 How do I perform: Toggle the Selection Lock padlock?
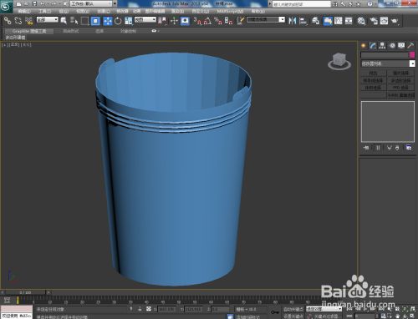click(x=140, y=309)
